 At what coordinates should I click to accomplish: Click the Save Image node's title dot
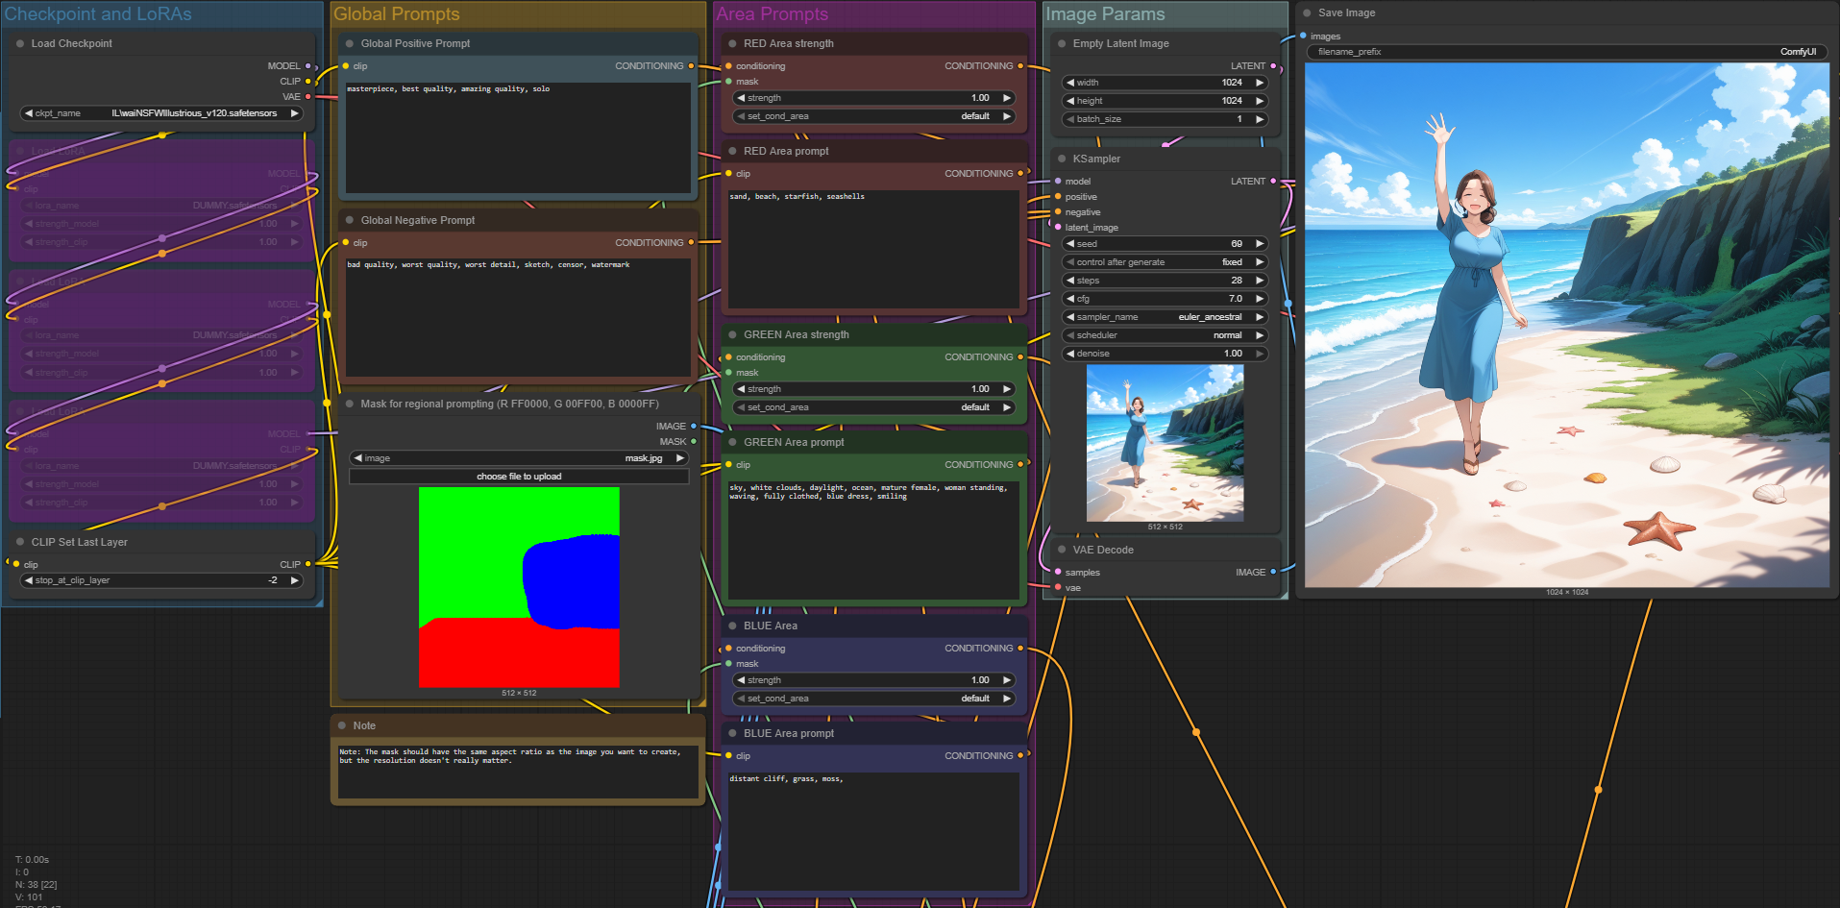point(1307,13)
